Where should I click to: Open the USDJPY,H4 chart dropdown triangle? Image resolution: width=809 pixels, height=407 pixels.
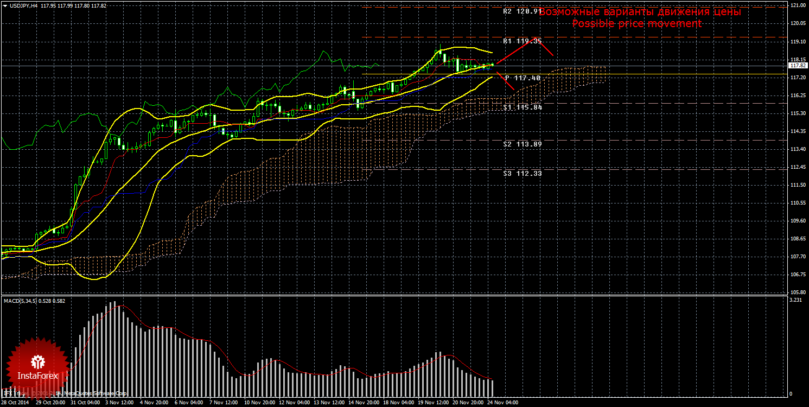[x=5, y=5]
